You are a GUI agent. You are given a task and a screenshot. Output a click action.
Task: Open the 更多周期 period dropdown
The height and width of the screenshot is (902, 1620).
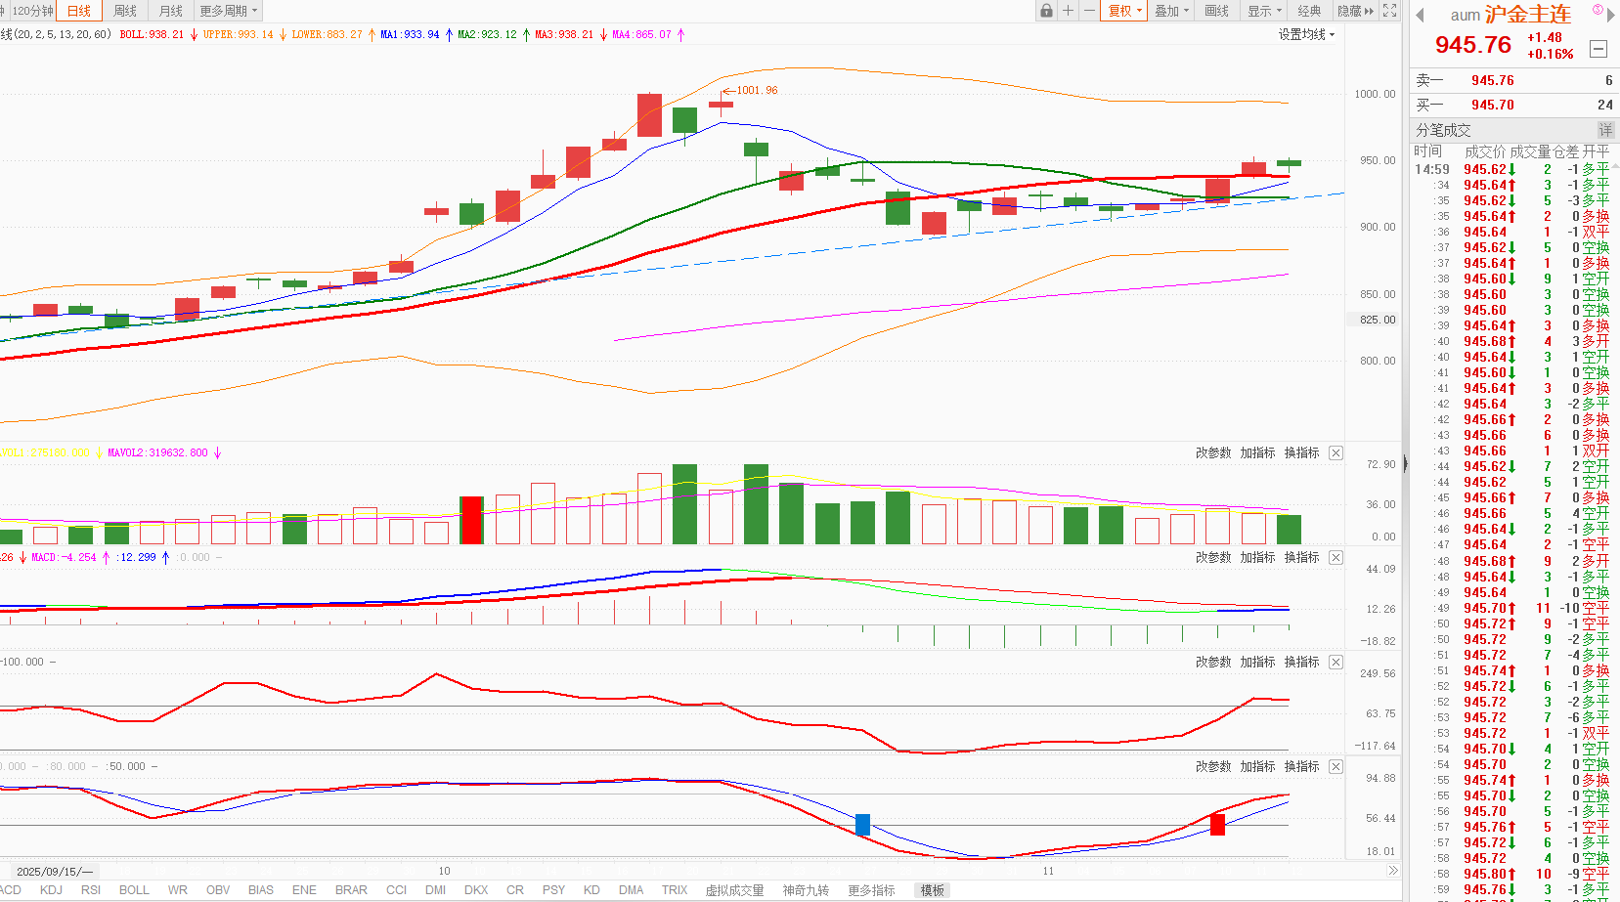pos(229,11)
